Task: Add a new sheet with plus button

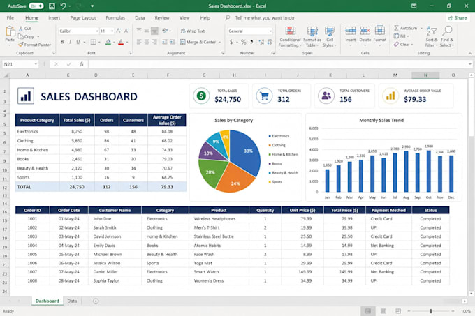Action: (x=96, y=301)
